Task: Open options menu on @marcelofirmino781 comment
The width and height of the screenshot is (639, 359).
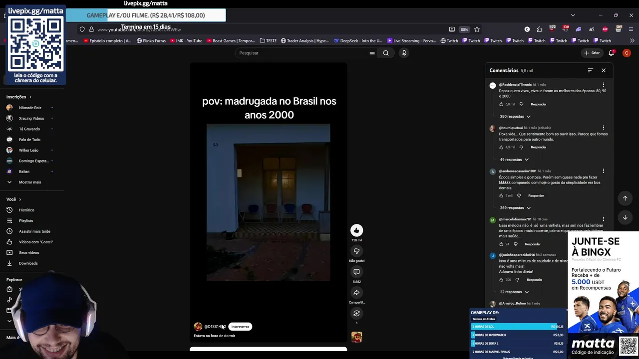Action: coord(604,219)
